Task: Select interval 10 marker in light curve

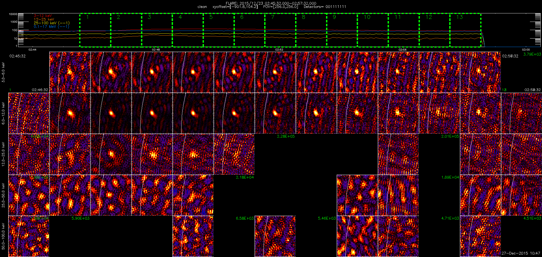Action: click(367, 17)
